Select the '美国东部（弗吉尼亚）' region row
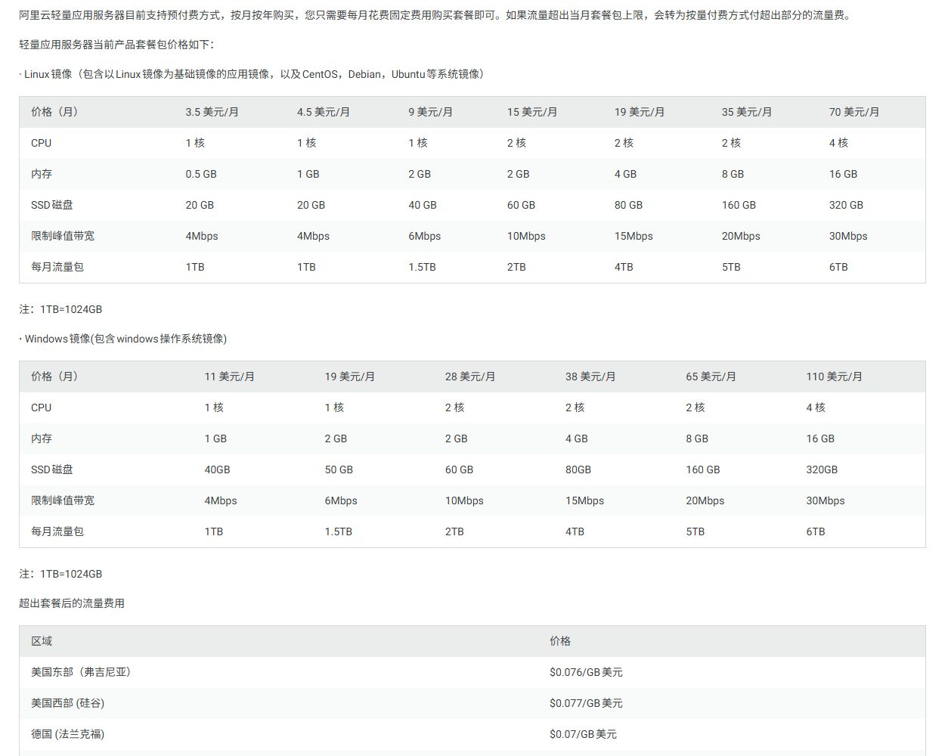Screen dimensions: 945x756 tap(472, 672)
